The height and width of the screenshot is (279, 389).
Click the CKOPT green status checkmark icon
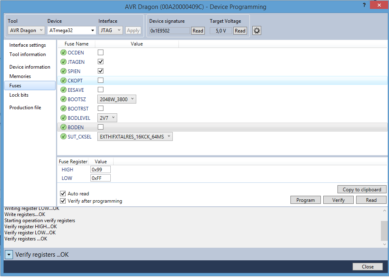tap(64, 80)
